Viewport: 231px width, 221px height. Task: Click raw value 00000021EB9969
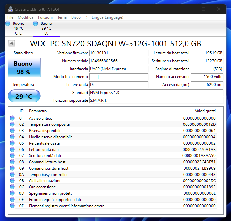tap(199, 168)
